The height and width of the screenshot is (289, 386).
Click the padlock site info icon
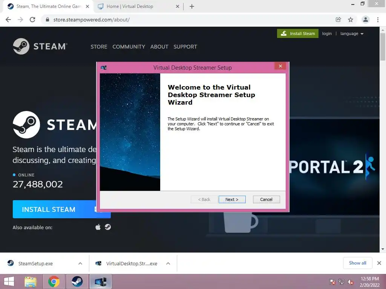click(47, 20)
